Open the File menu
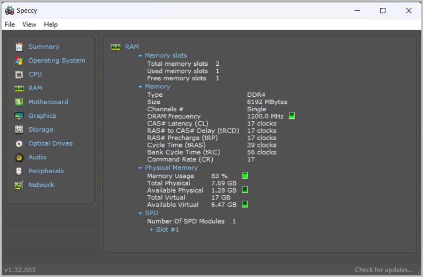423x277 pixels. point(10,24)
